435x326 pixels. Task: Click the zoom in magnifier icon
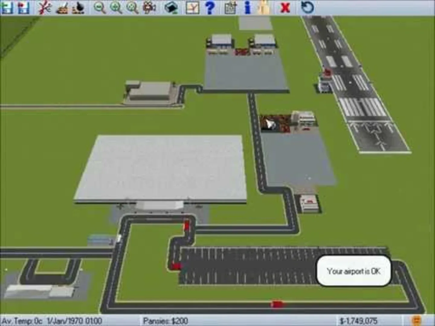pos(116,8)
